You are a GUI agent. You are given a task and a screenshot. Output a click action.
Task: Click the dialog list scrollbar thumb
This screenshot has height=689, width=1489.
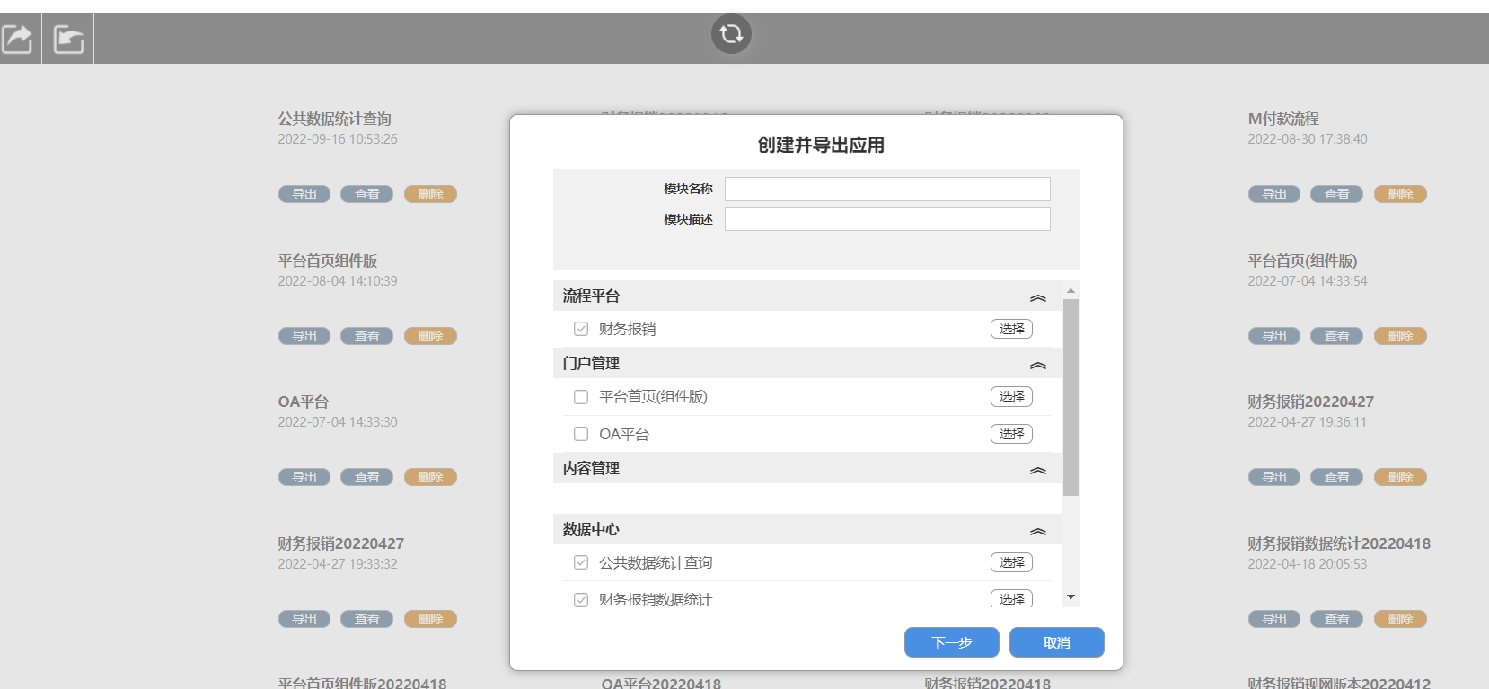(x=1070, y=397)
